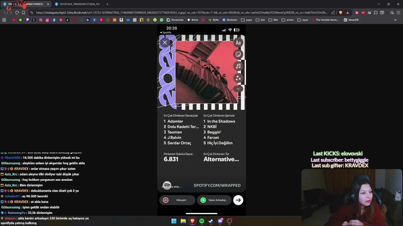Click the sparkle effects icon in story editor
Image resolution: width=403 pixels, height=226 pixels.
tap(238, 78)
